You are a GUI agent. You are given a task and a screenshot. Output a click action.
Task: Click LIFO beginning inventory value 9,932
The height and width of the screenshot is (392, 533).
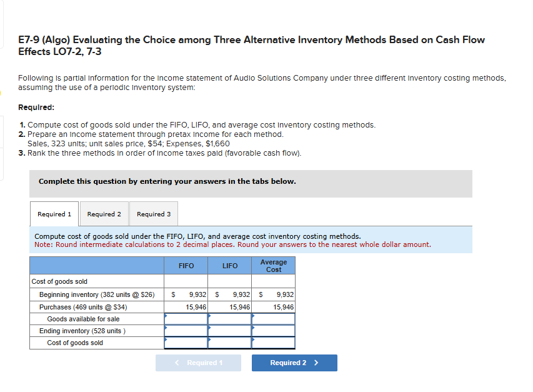click(x=241, y=294)
